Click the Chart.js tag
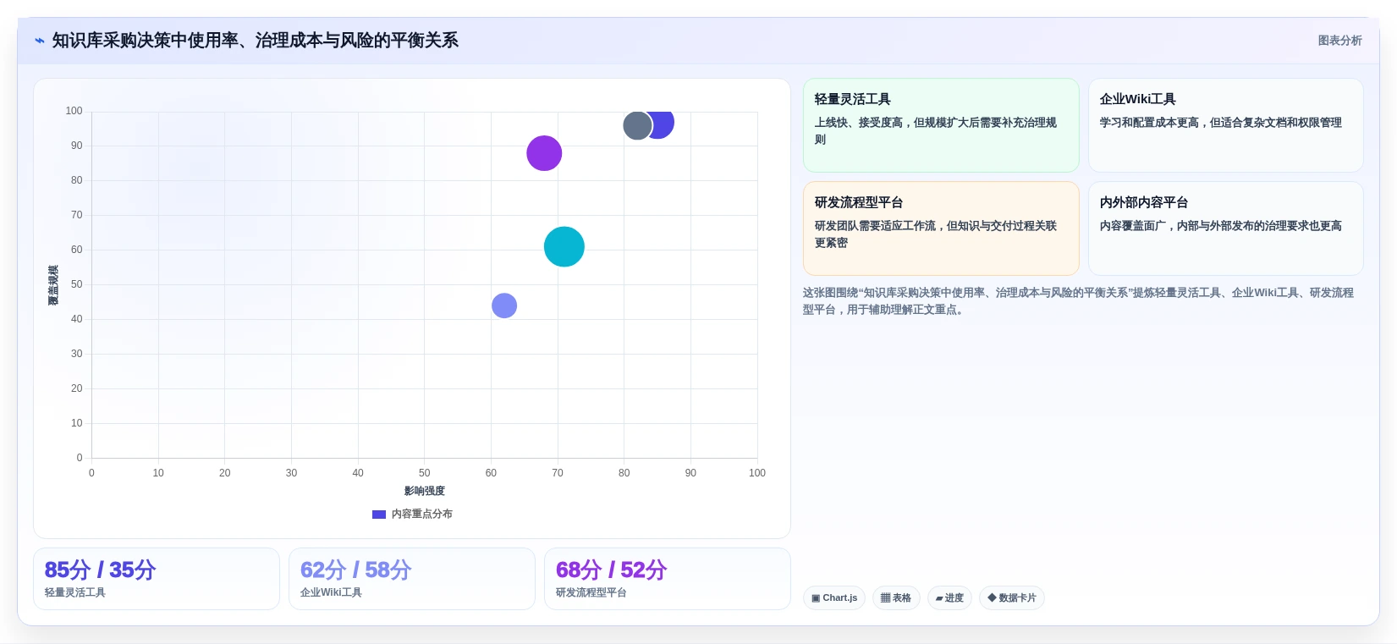Screen dimensions: 1397x644 (834, 598)
